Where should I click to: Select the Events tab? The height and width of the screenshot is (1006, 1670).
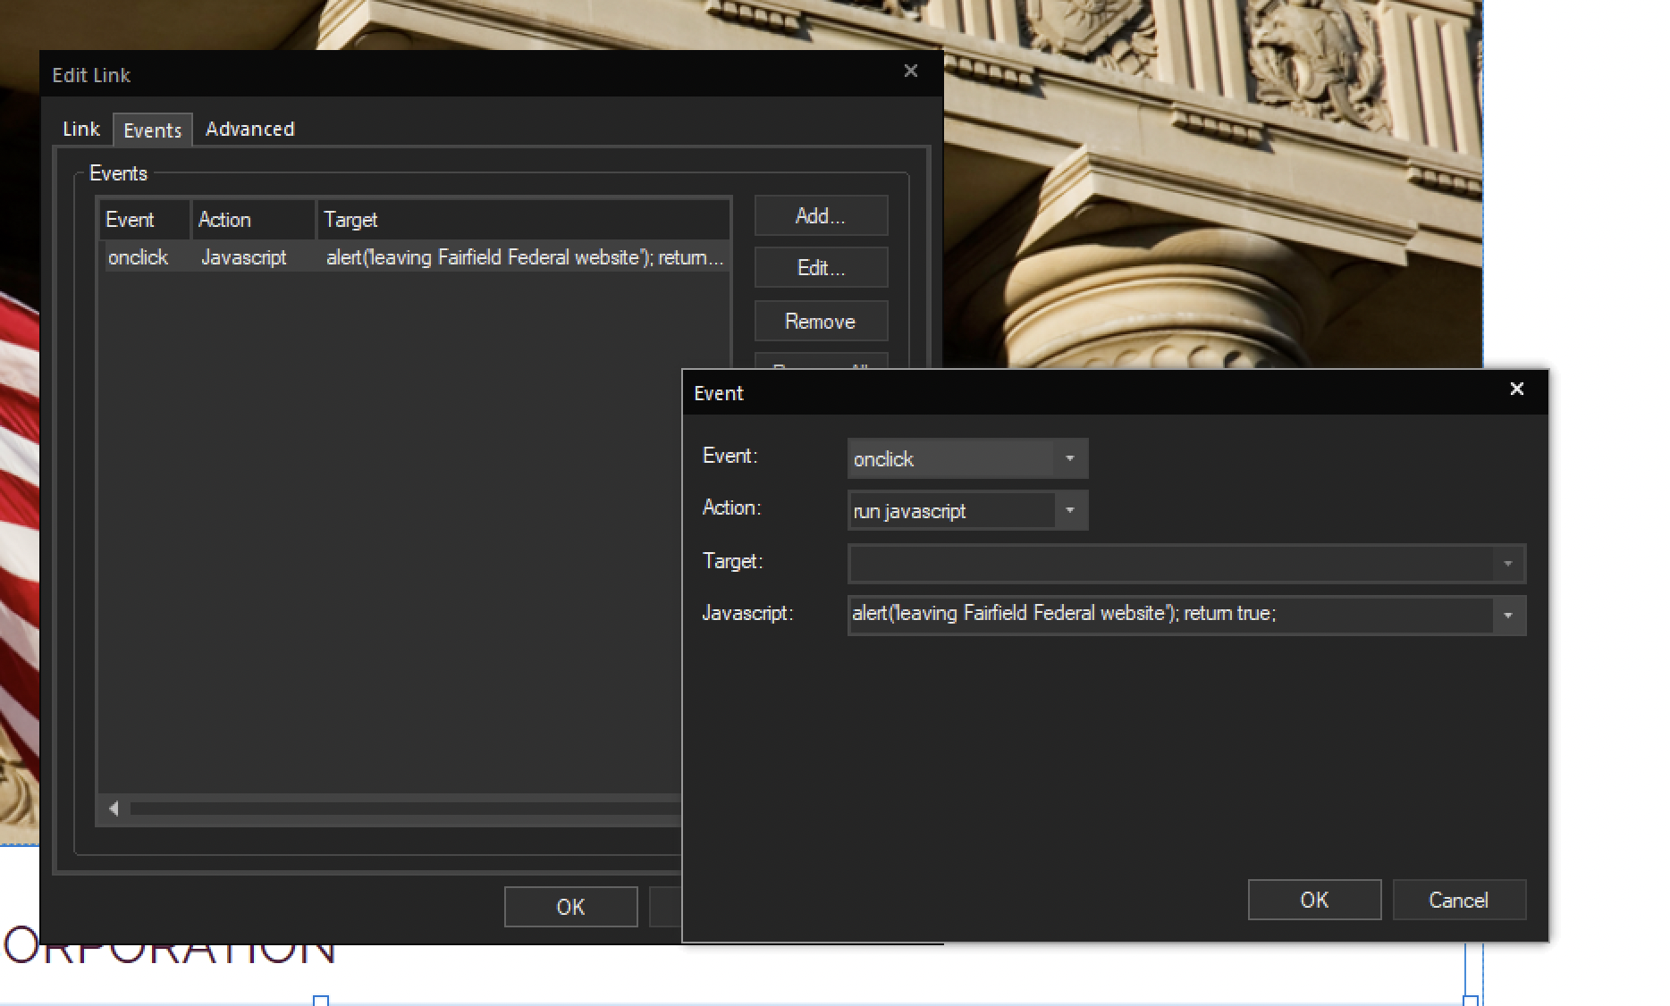(153, 130)
